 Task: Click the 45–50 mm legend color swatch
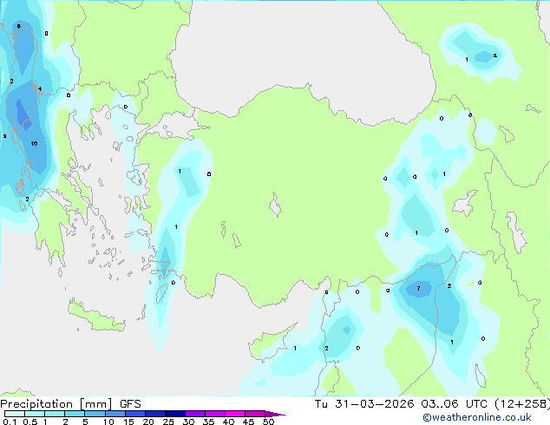pos(255,414)
